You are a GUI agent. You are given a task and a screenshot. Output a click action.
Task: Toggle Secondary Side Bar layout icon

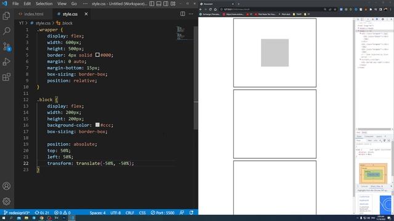pyautogui.click(x=166, y=4)
